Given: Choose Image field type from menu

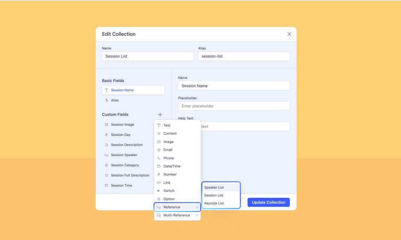Looking at the screenshot, I should pyautogui.click(x=177, y=142).
